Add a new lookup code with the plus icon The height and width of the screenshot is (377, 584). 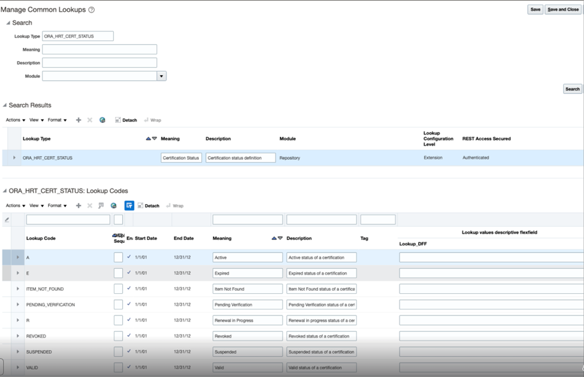(78, 205)
